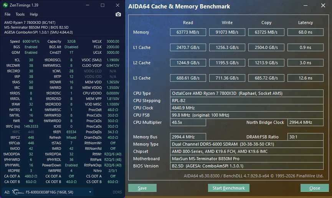Select the Memory Latency 68.0 ns field

[306, 32]
